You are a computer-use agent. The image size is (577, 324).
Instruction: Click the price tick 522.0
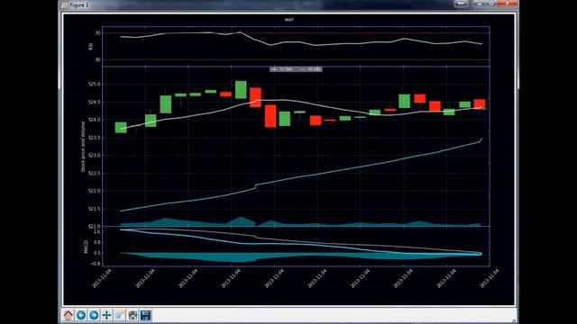(x=94, y=191)
